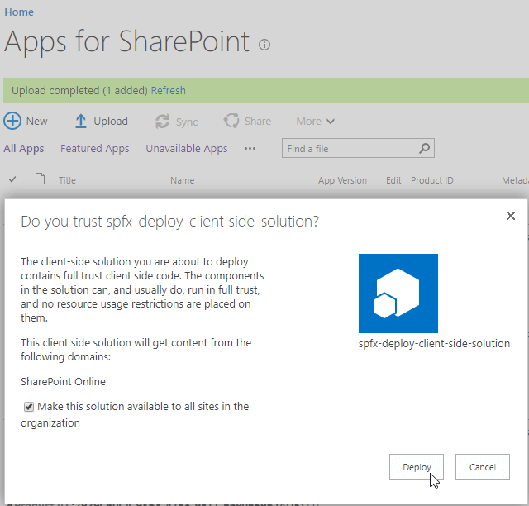
Task: Click the spfx solution app icon
Action: (x=398, y=294)
